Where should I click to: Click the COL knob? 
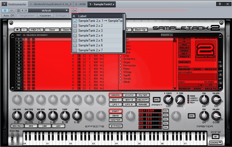[220, 66]
